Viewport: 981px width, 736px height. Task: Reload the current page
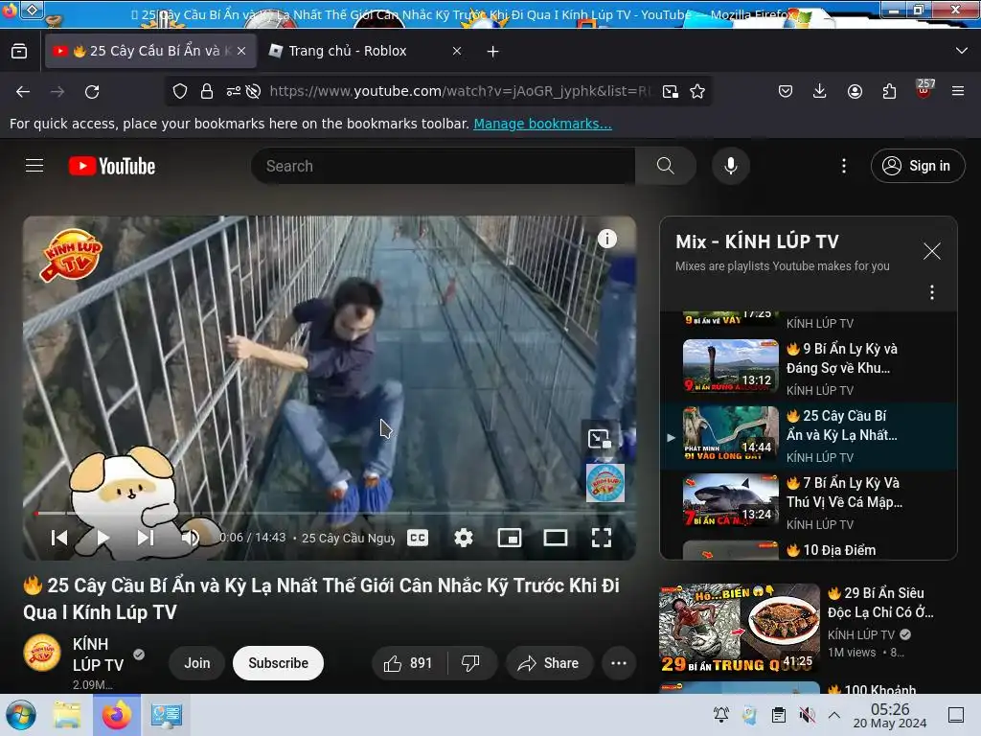pyautogui.click(x=92, y=91)
